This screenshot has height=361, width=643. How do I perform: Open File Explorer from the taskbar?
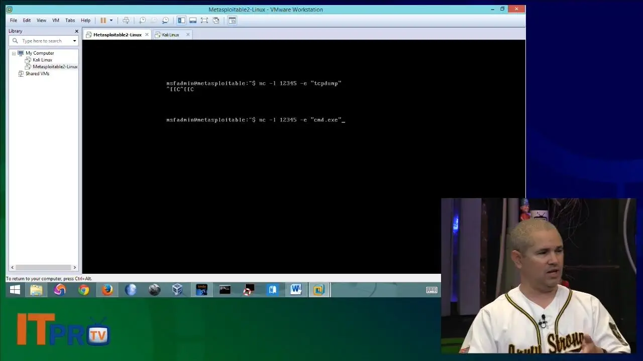coord(36,290)
